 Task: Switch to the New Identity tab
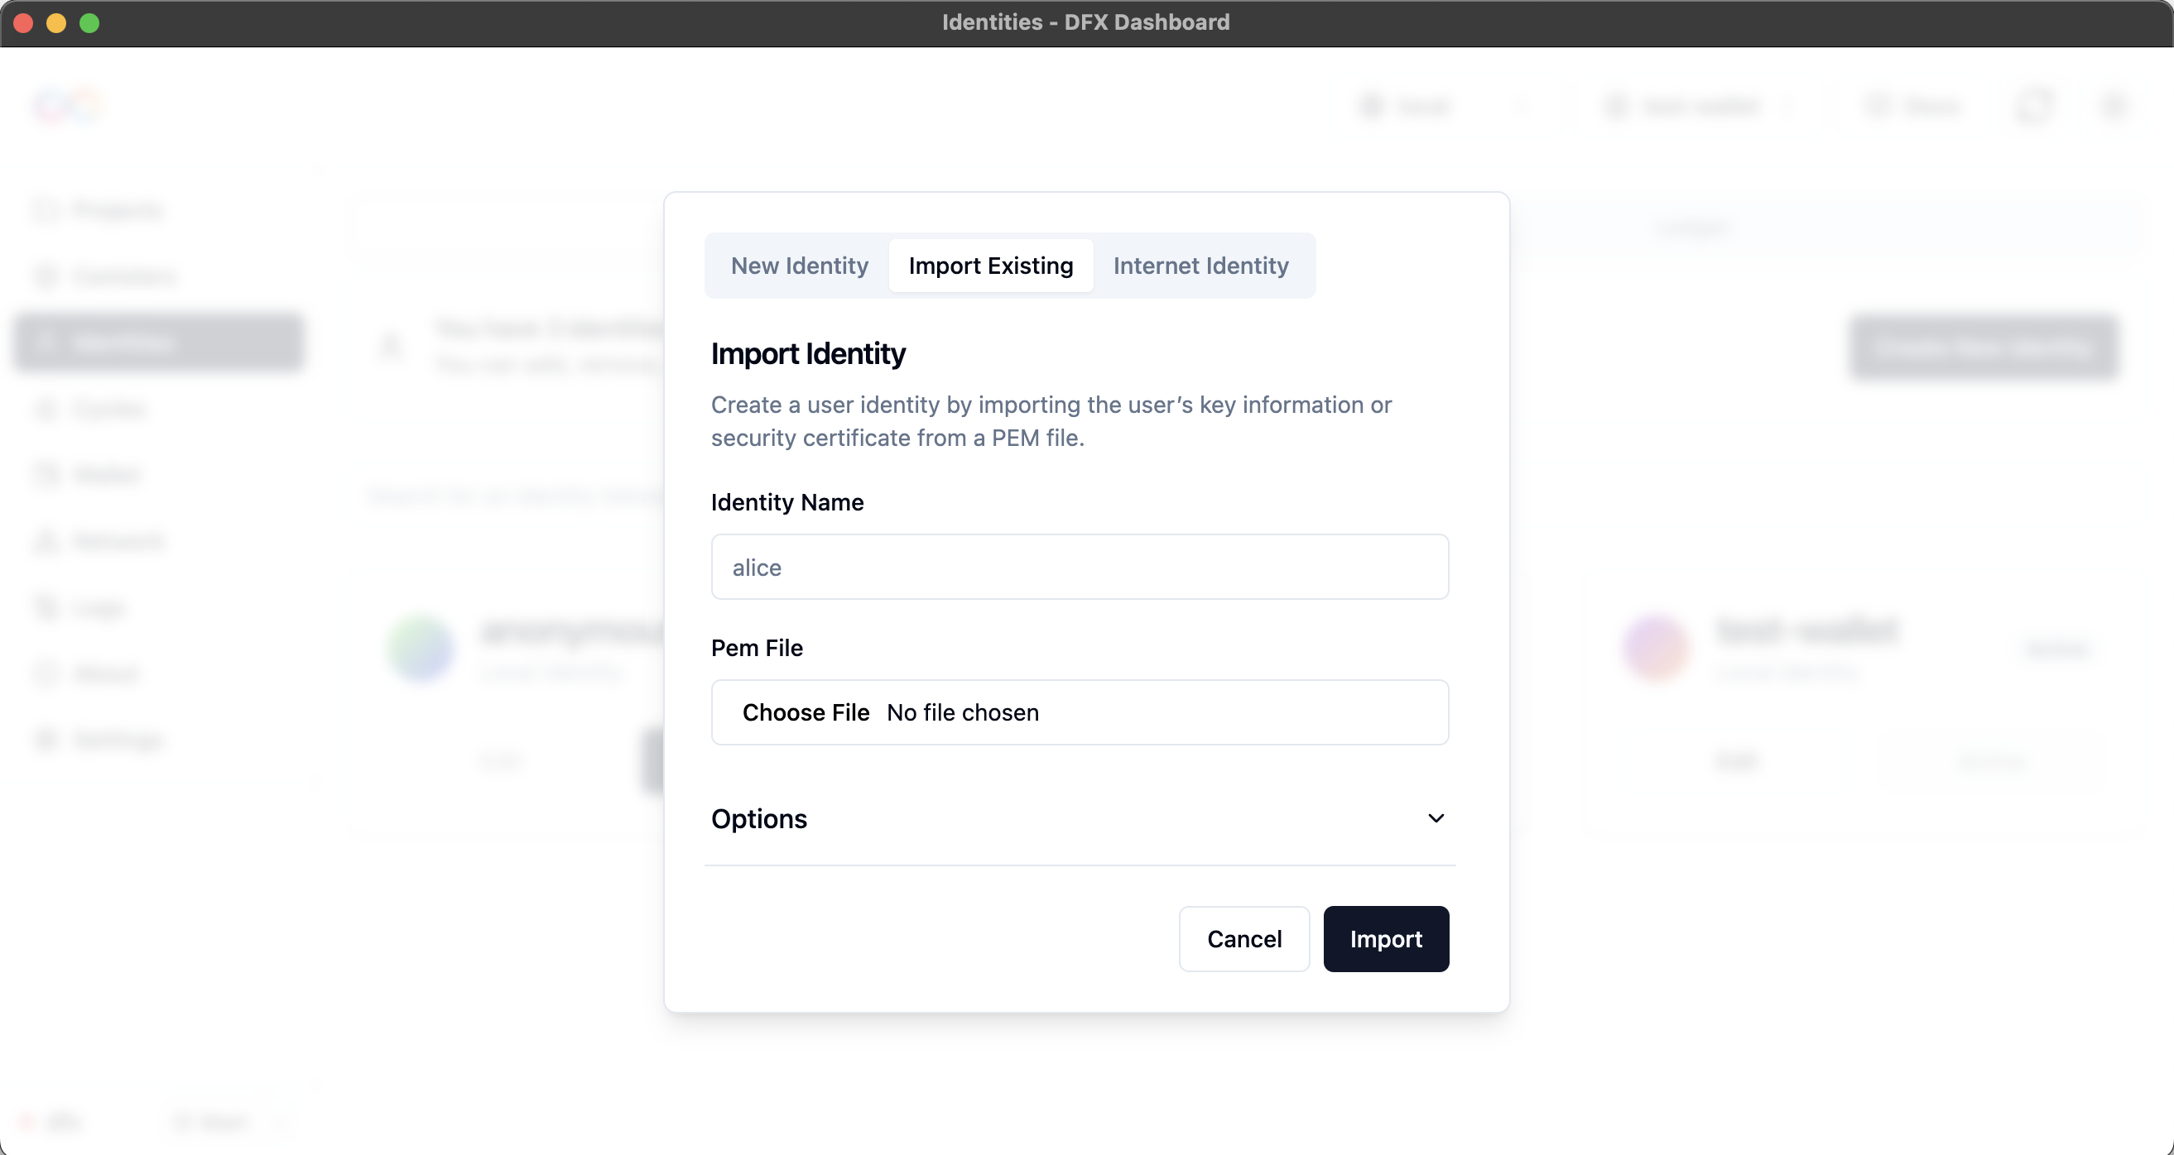pyautogui.click(x=798, y=266)
